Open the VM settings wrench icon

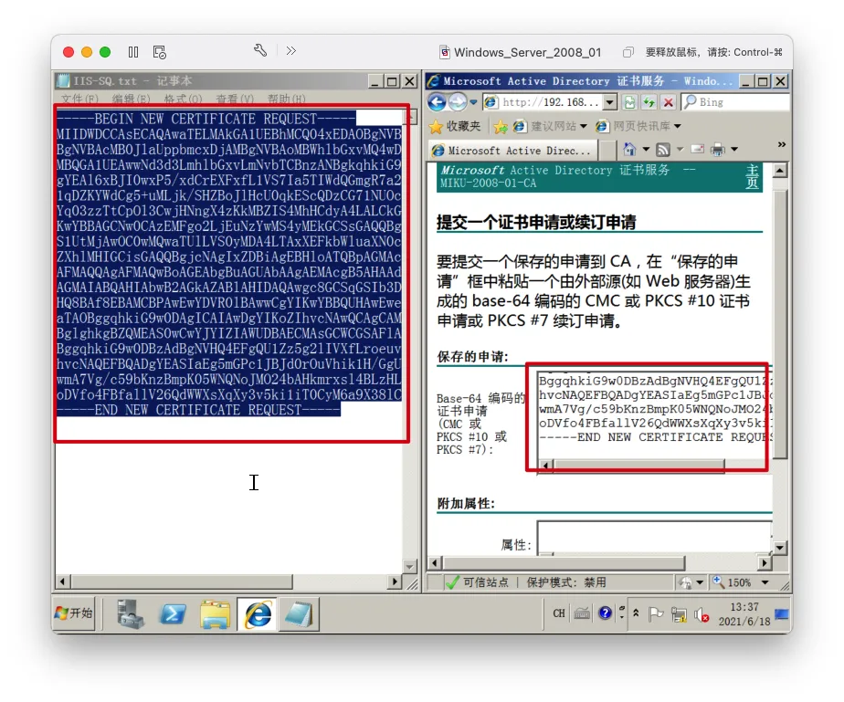click(260, 50)
